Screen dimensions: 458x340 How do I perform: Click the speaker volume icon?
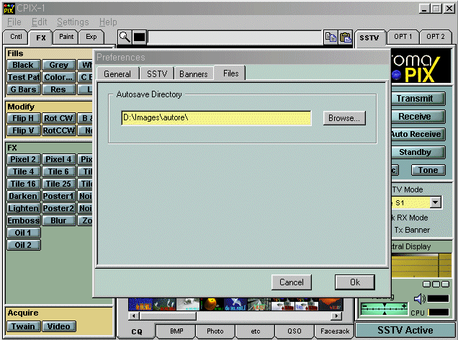point(420,298)
